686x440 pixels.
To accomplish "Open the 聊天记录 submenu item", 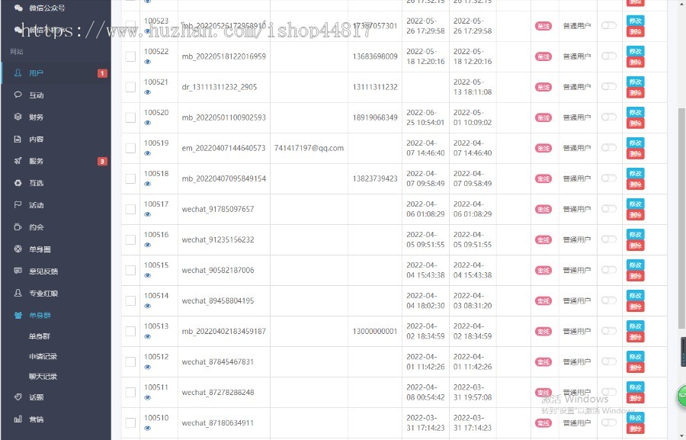I will [x=43, y=377].
